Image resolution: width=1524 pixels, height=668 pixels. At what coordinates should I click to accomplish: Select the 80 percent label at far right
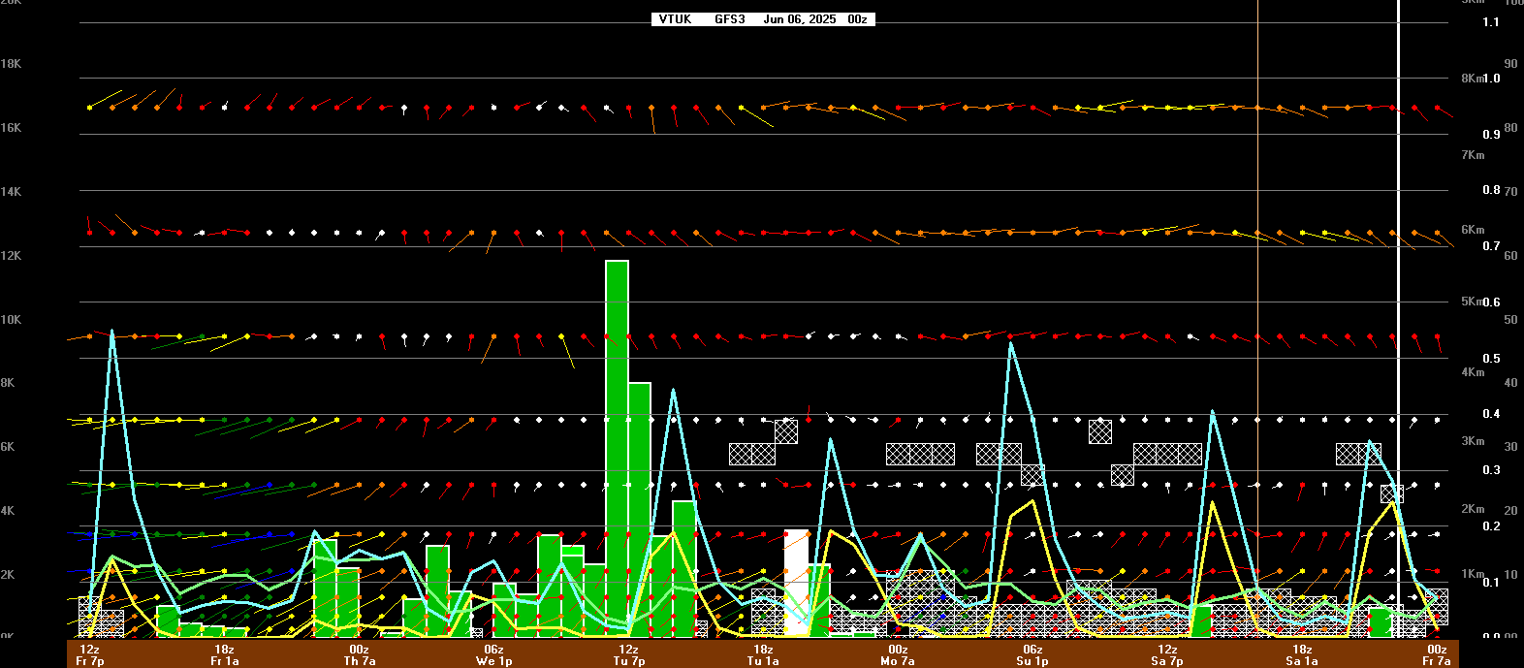tap(1510, 128)
